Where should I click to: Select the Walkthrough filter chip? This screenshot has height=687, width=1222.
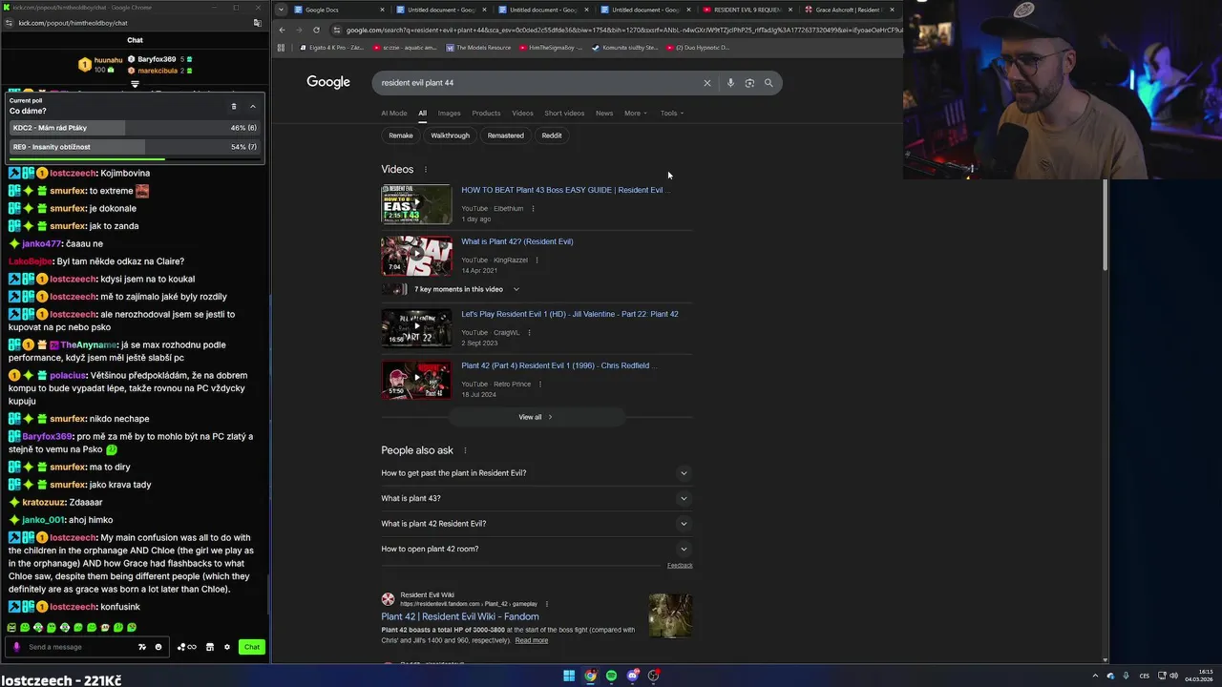pyautogui.click(x=450, y=135)
